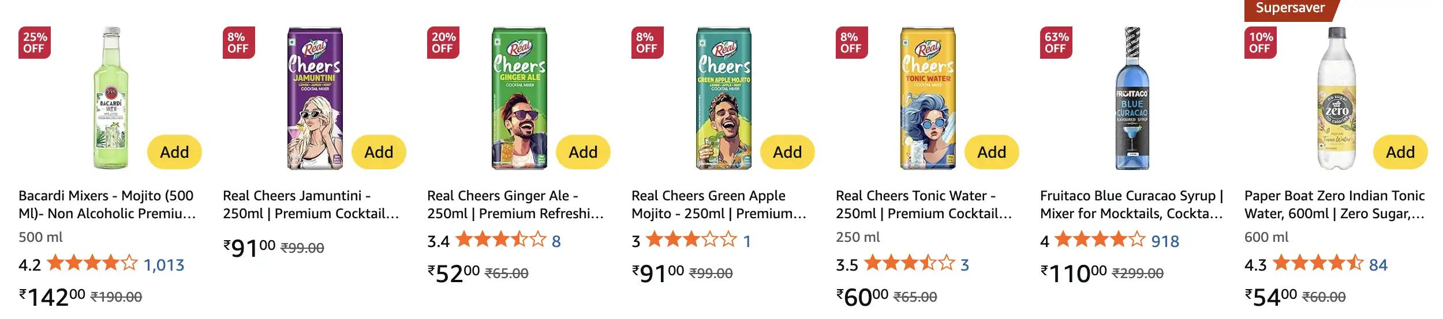Add Bacardi Mixers Mojito to cart
1443x319 pixels.
click(x=174, y=152)
